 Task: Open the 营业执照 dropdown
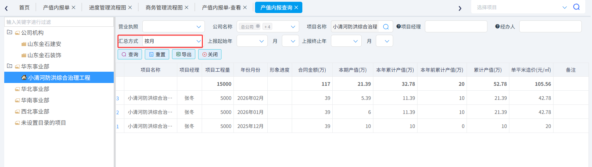click(173, 26)
